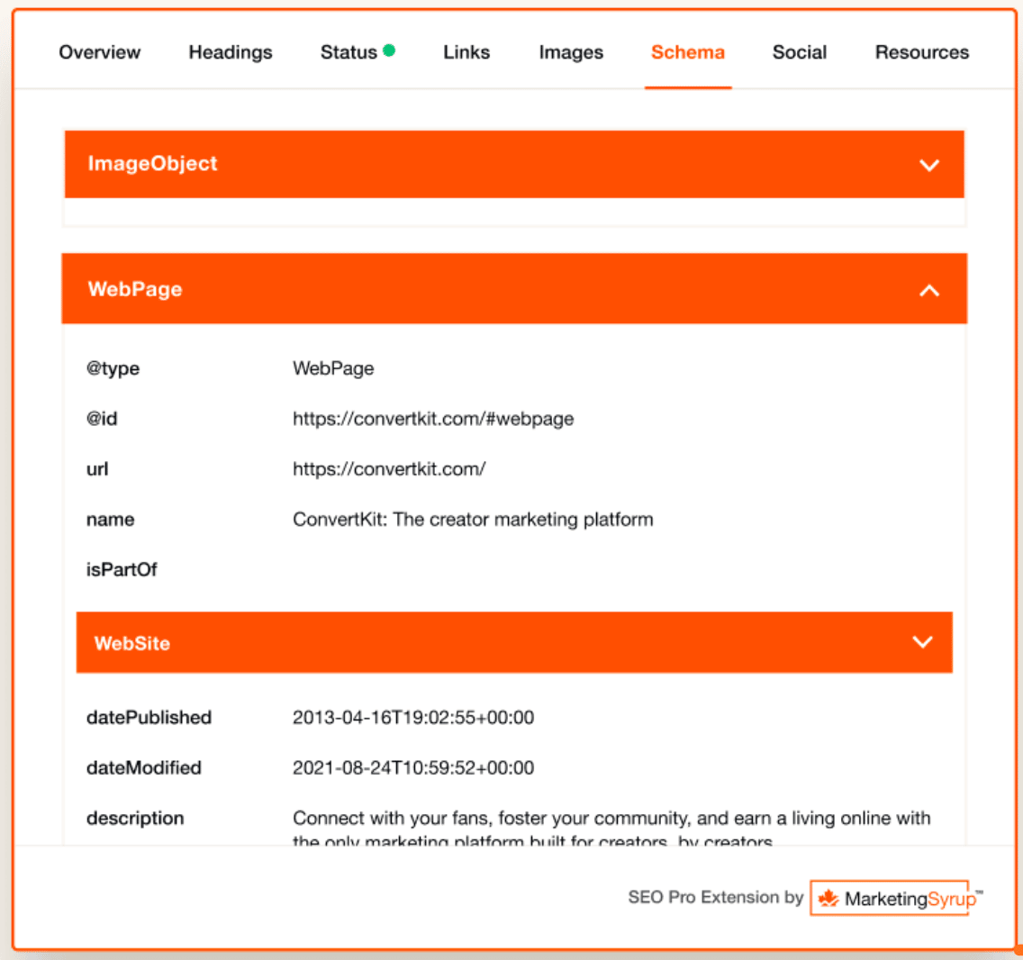Viewport: 1023px width, 960px height.
Task: Click the url property label
Action: tap(97, 469)
